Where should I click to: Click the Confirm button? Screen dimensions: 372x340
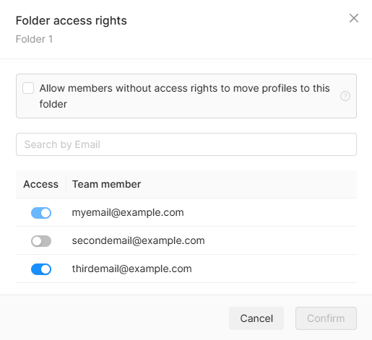pyautogui.click(x=326, y=318)
